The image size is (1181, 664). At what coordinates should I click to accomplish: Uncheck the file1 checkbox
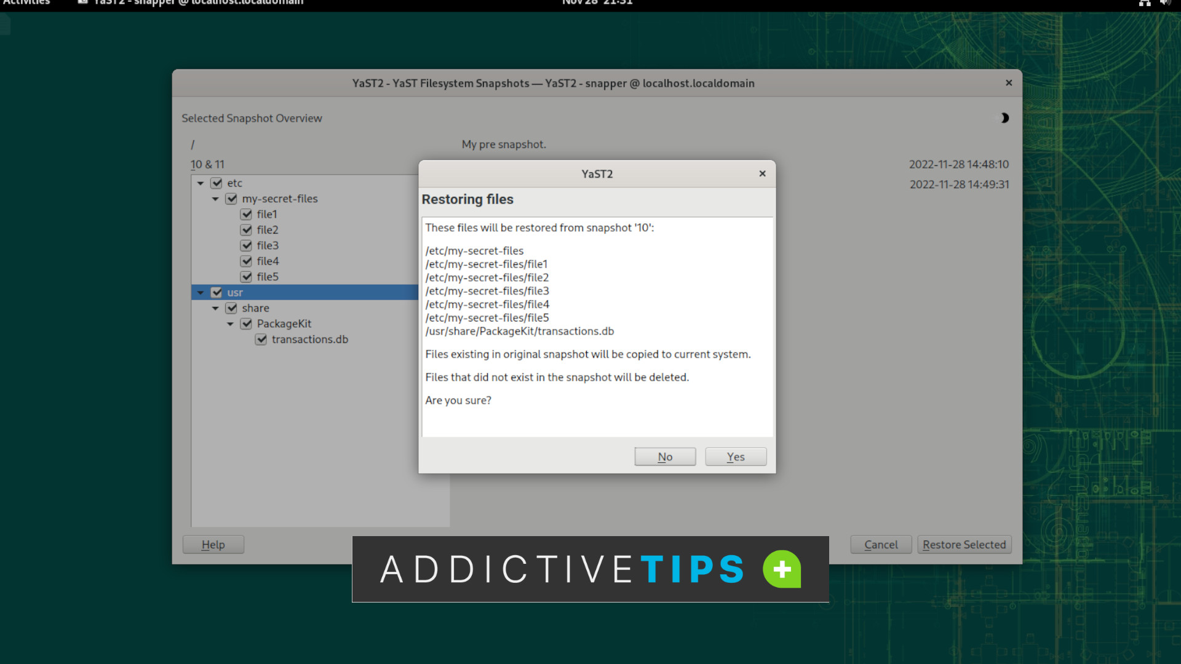[x=246, y=214]
